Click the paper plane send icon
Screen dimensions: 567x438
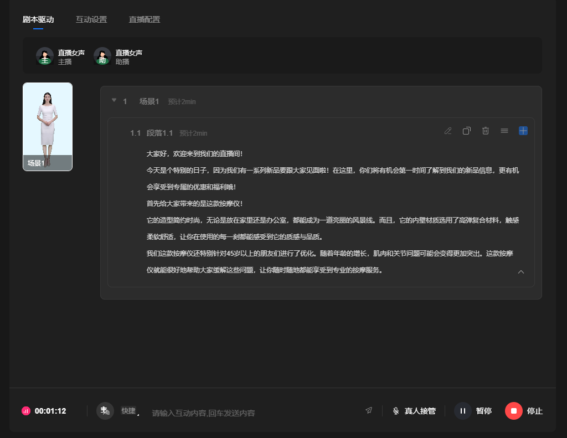pos(369,411)
